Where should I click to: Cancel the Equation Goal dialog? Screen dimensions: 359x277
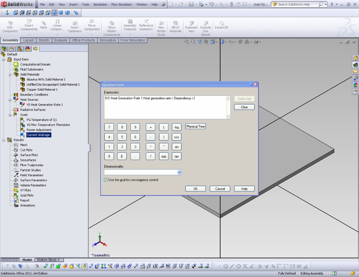[x=220, y=189]
